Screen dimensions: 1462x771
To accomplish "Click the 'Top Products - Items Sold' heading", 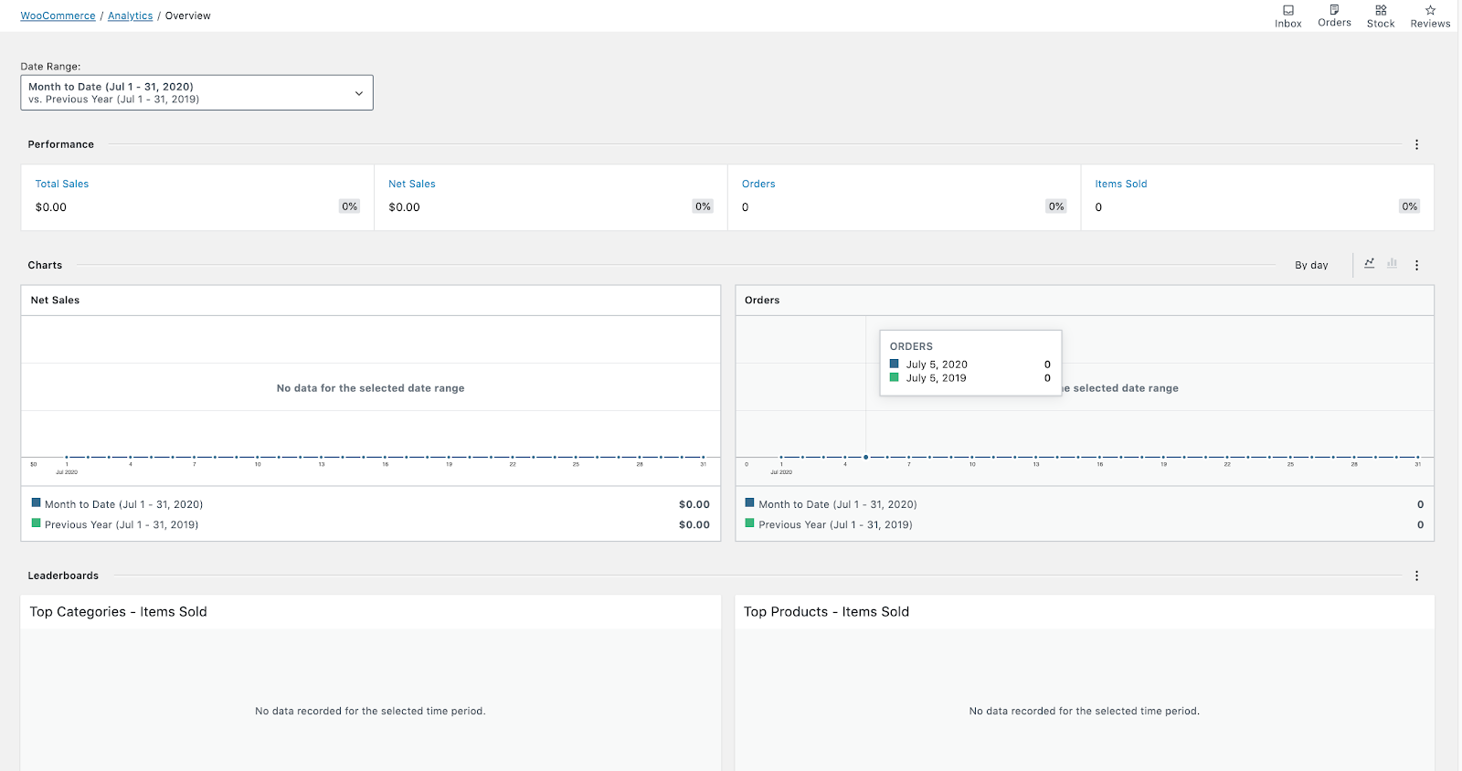I will point(827,612).
